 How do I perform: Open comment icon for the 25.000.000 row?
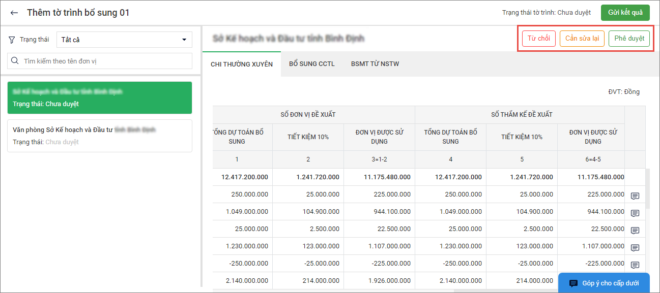[635, 231]
